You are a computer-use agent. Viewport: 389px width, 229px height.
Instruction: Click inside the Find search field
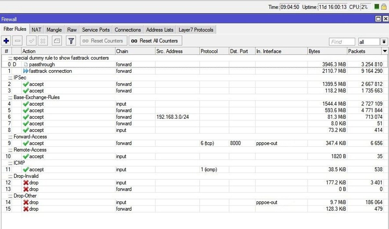pos(342,41)
